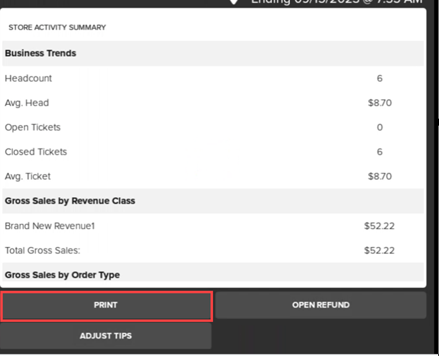Click the Total Gross Sales $52.22 amount
Screen dimensions: 439x356
pyautogui.click(x=379, y=251)
